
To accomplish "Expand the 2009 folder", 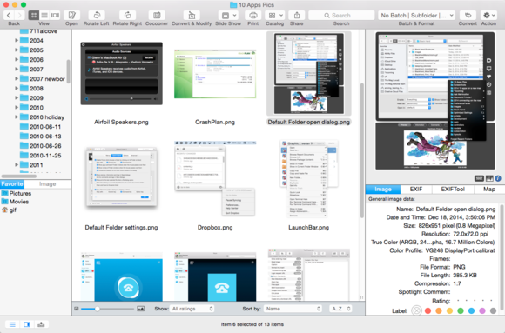I will pos(17,97).
